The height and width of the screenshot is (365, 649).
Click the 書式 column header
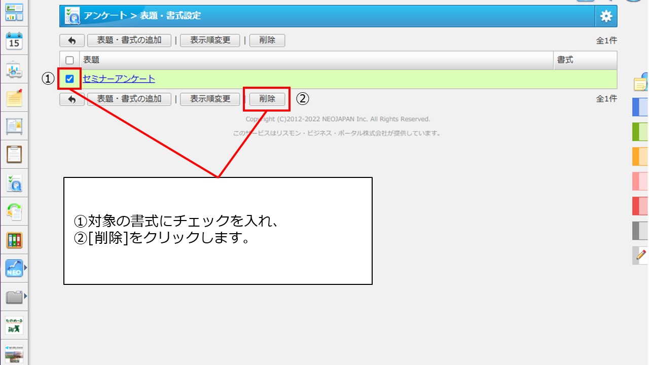click(x=585, y=60)
